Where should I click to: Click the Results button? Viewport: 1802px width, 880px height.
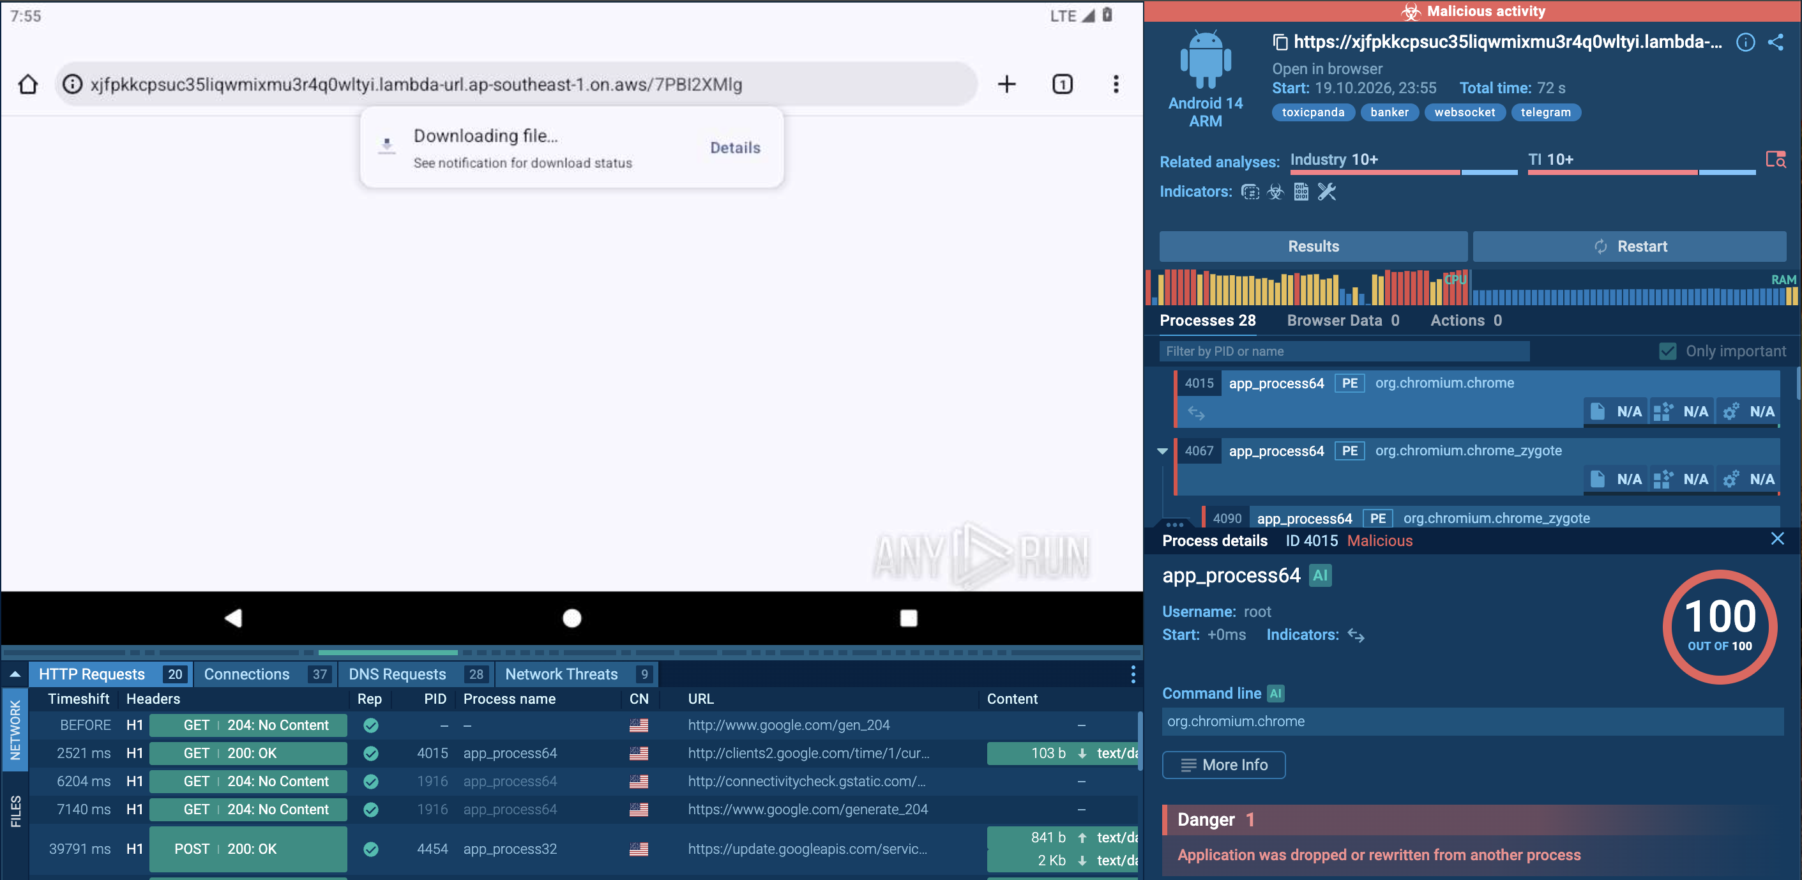(x=1313, y=247)
